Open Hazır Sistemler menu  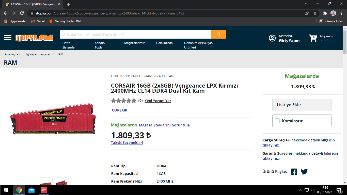pyautogui.click(x=69, y=45)
